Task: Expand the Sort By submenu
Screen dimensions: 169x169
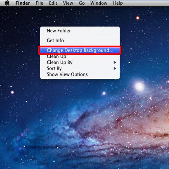Action: click(80, 68)
